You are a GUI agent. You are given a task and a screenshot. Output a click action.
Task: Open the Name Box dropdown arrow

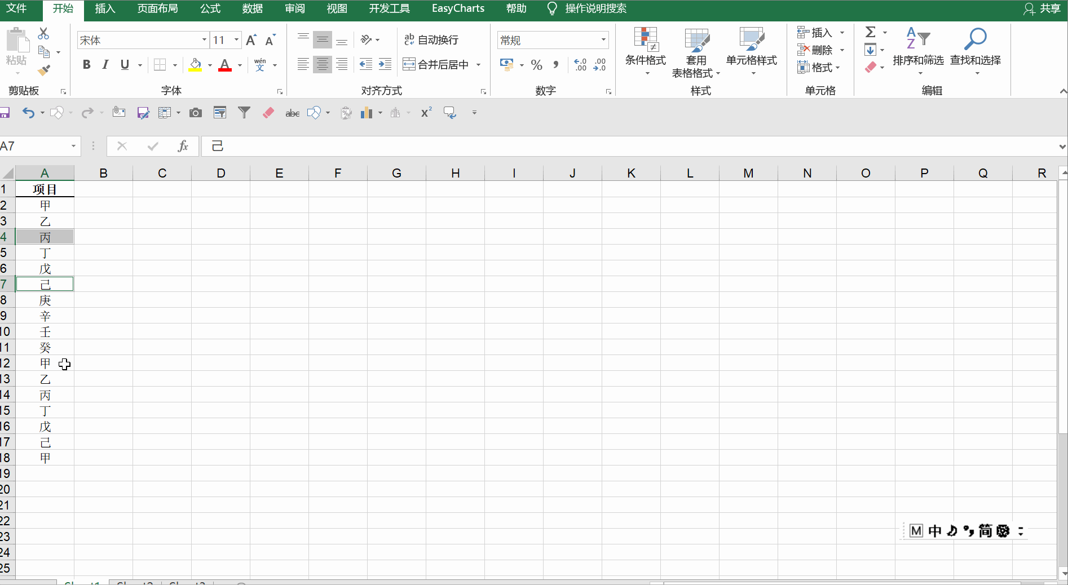pos(73,147)
